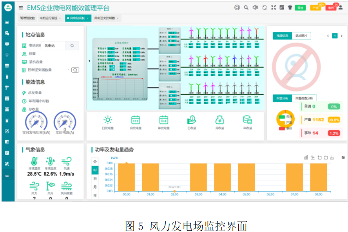
Task: Download the power trend chart data
Action: (x=332, y=157)
